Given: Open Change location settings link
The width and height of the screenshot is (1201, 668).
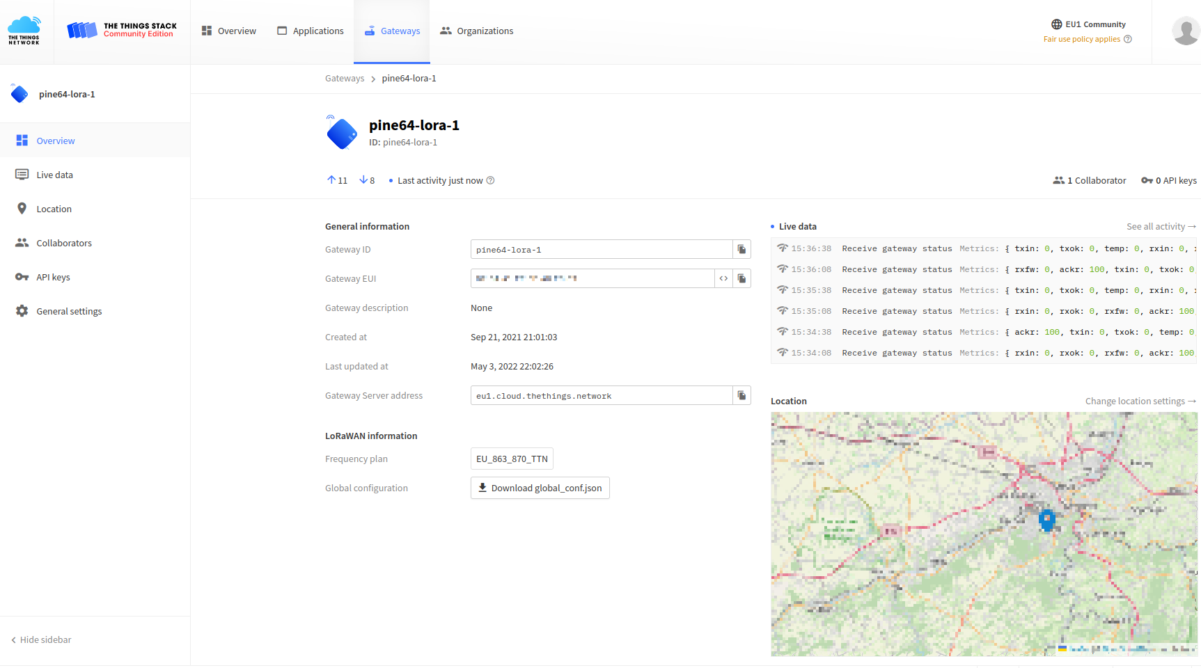Looking at the screenshot, I should [x=1140, y=401].
